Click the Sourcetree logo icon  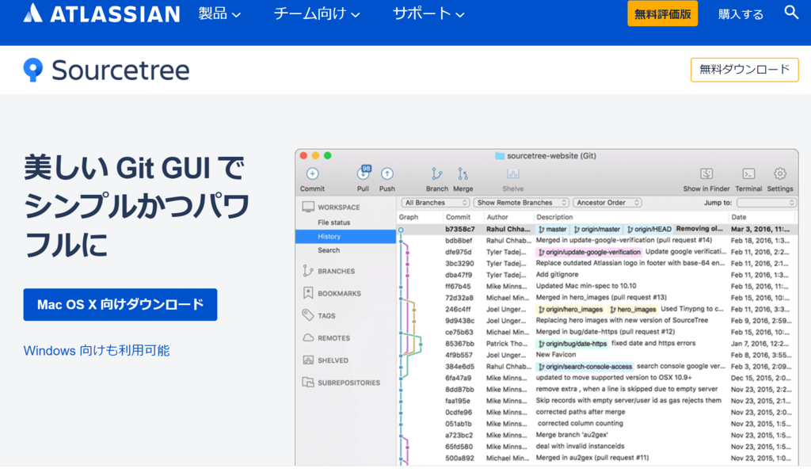click(x=33, y=70)
